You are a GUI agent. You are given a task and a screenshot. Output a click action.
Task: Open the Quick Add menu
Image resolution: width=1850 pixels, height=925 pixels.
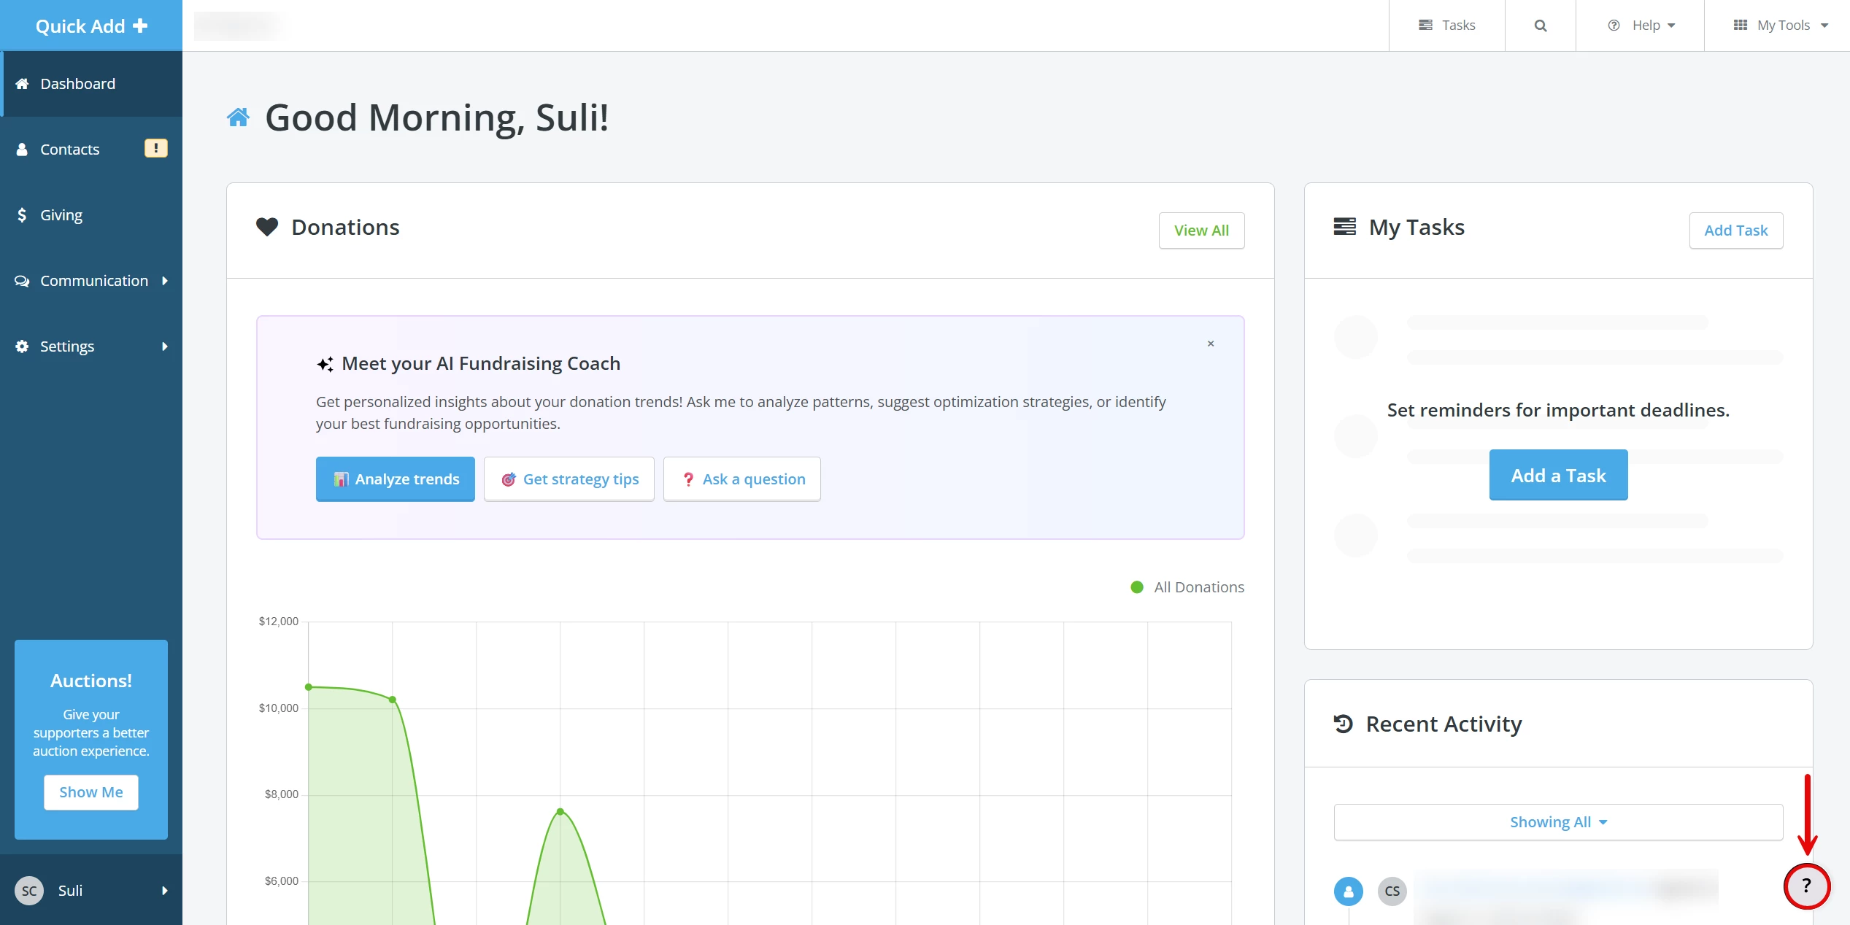91,26
